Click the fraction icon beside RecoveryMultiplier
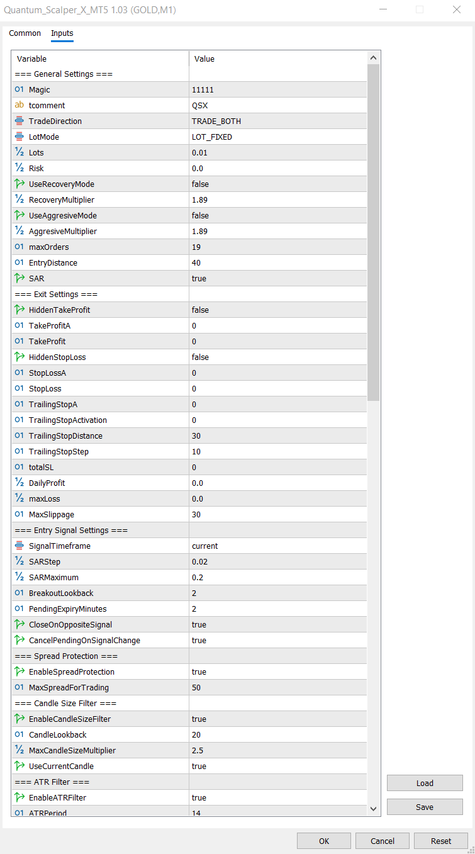Screen dimensions: 475x854 (19, 200)
